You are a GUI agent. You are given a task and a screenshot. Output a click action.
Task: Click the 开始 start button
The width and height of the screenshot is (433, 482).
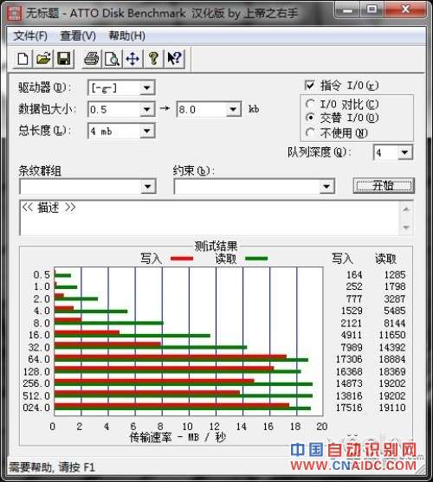point(384,186)
